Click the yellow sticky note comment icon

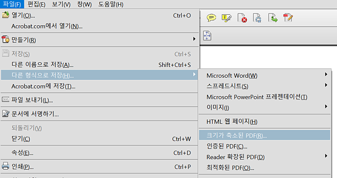coord(211,18)
